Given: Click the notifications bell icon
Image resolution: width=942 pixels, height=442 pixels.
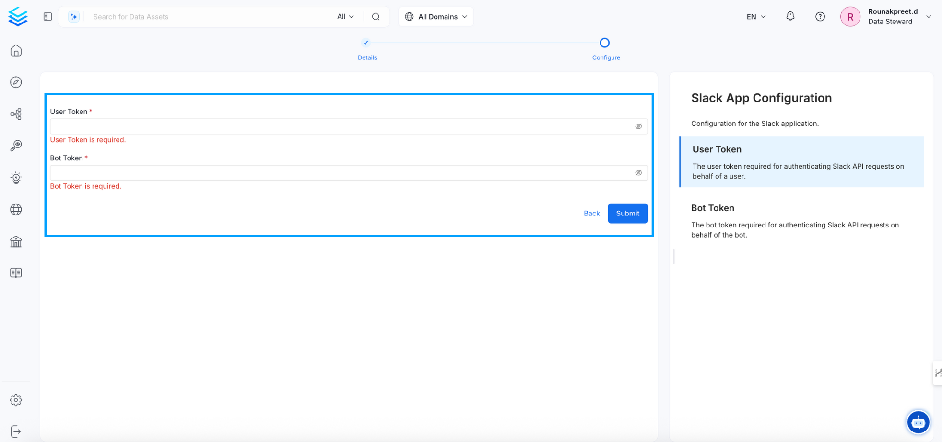Looking at the screenshot, I should tap(790, 17).
